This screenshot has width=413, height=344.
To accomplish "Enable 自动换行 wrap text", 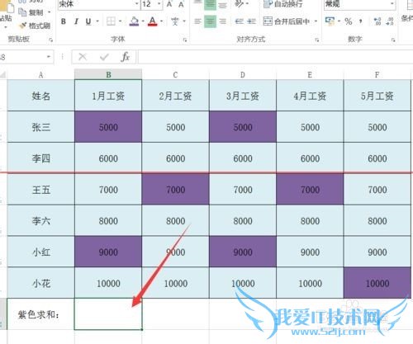I will click(x=283, y=4).
